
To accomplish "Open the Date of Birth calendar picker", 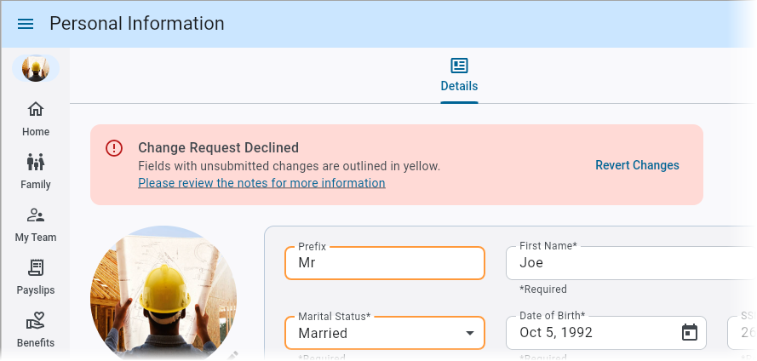I will click(x=690, y=333).
